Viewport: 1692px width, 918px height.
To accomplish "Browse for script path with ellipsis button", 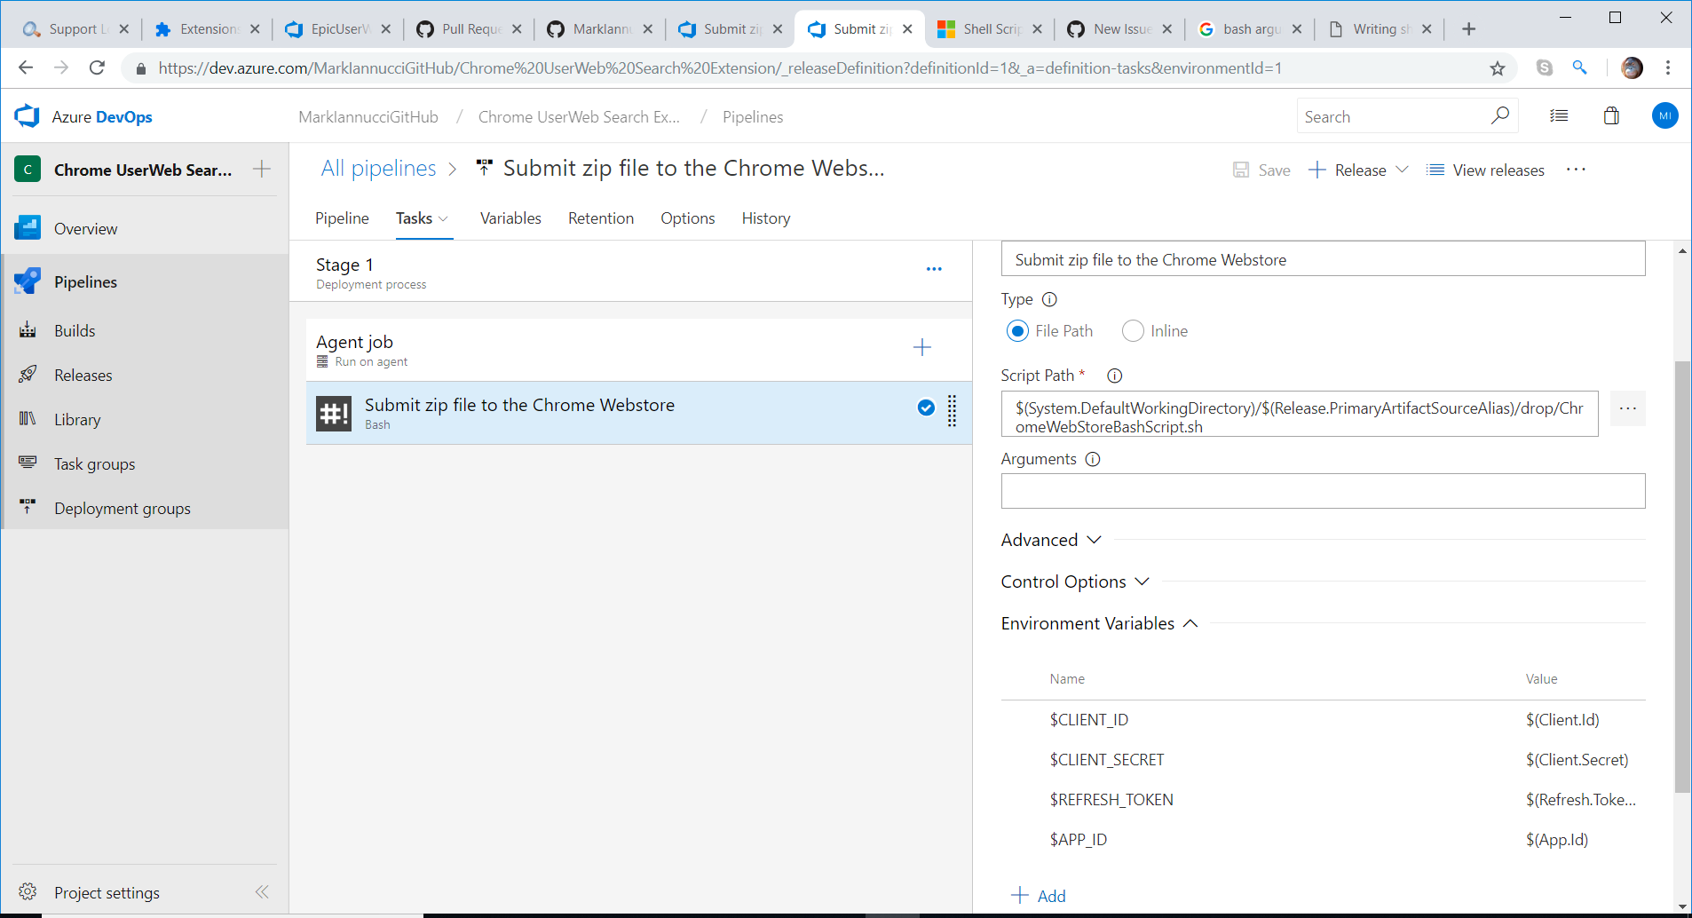I will pos(1627,408).
